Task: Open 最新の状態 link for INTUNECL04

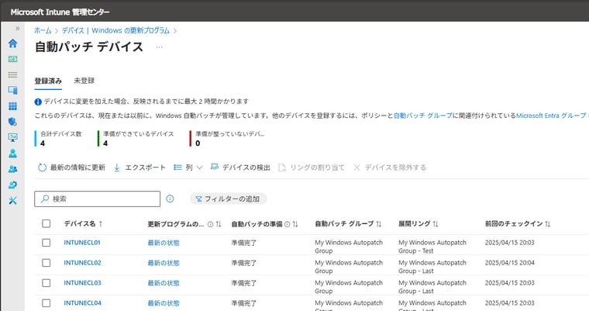Action: click(x=164, y=303)
